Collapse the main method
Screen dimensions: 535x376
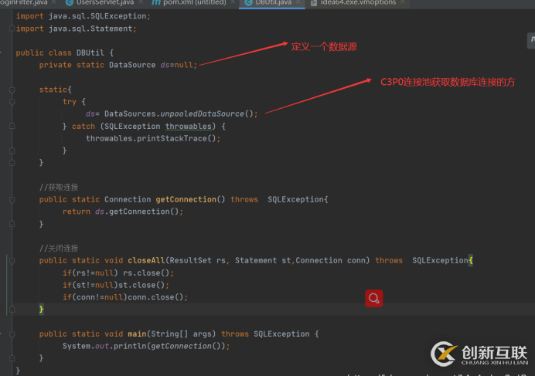tap(12, 334)
